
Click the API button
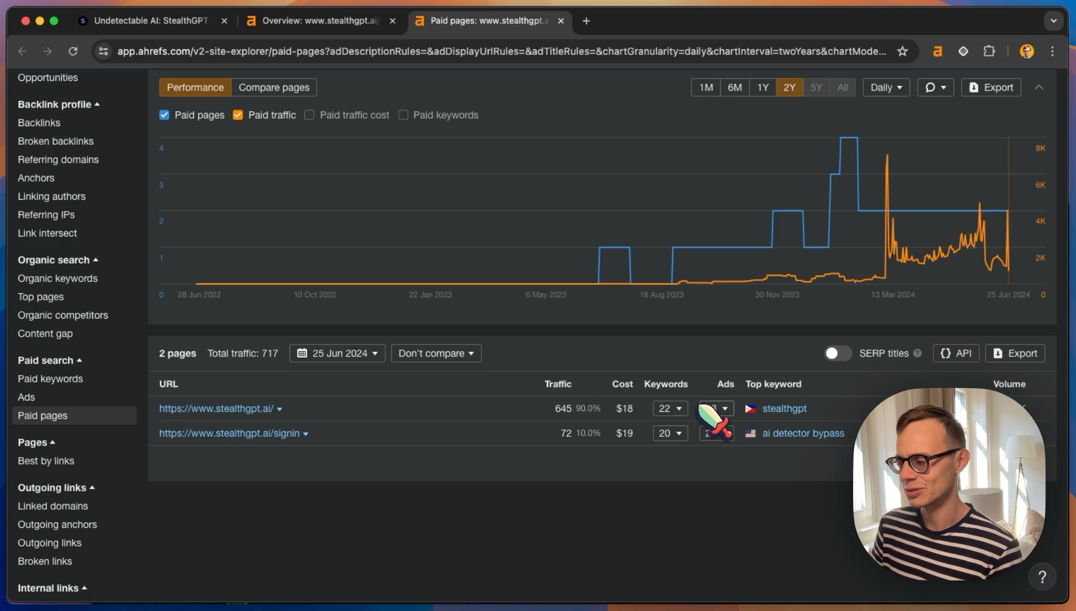[x=956, y=353]
